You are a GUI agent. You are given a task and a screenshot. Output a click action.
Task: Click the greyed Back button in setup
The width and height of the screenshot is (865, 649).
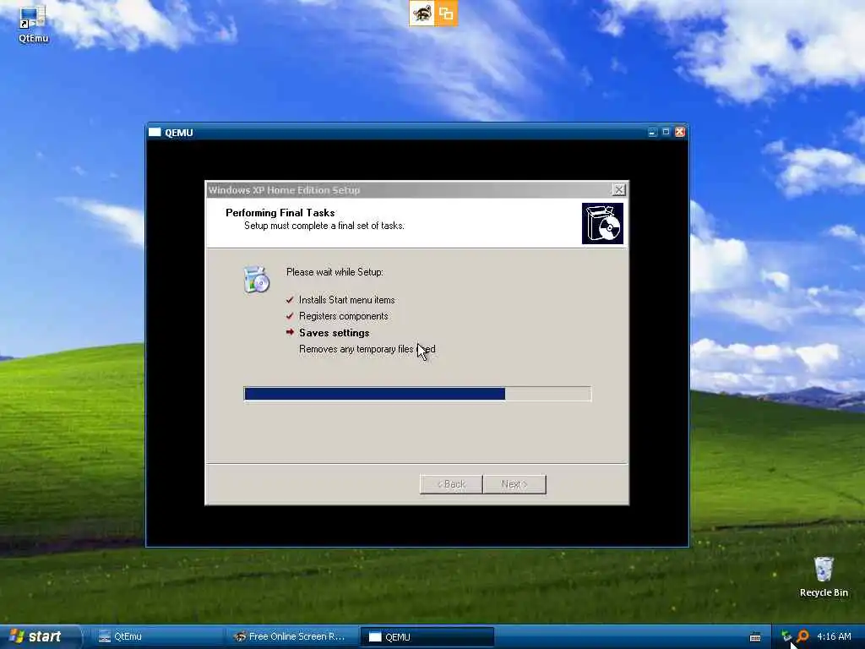click(x=451, y=484)
